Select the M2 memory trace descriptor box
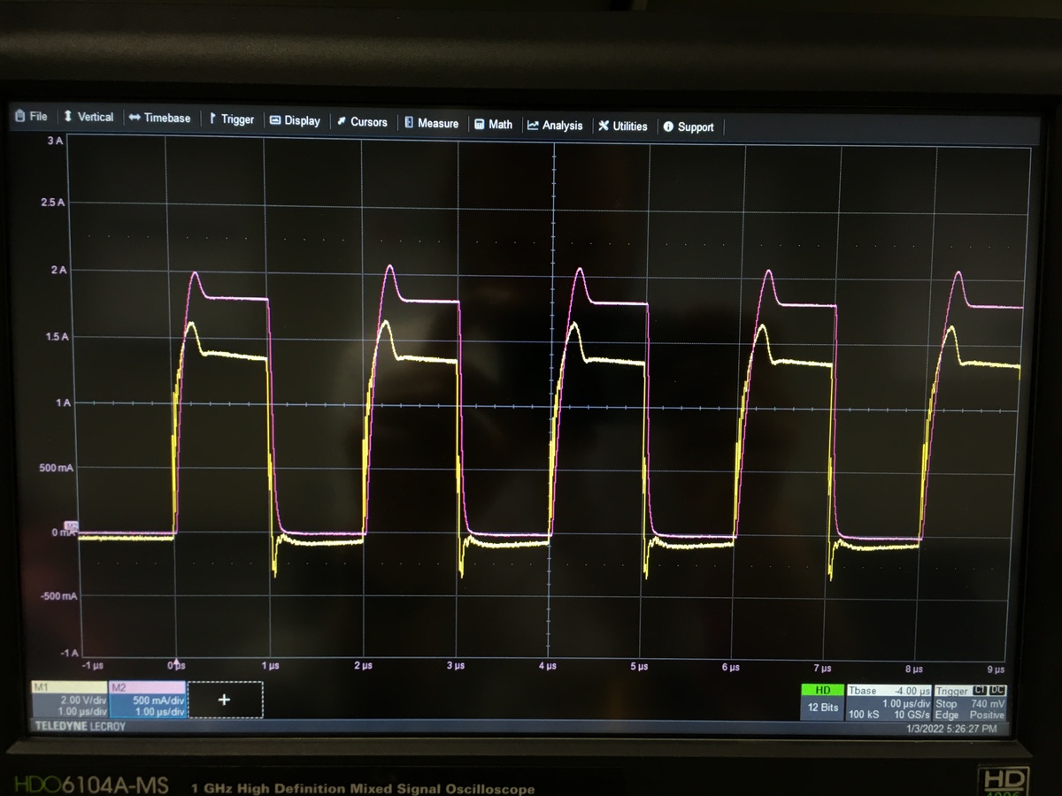The width and height of the screenshot is (1062, 796). pos(148,699)
